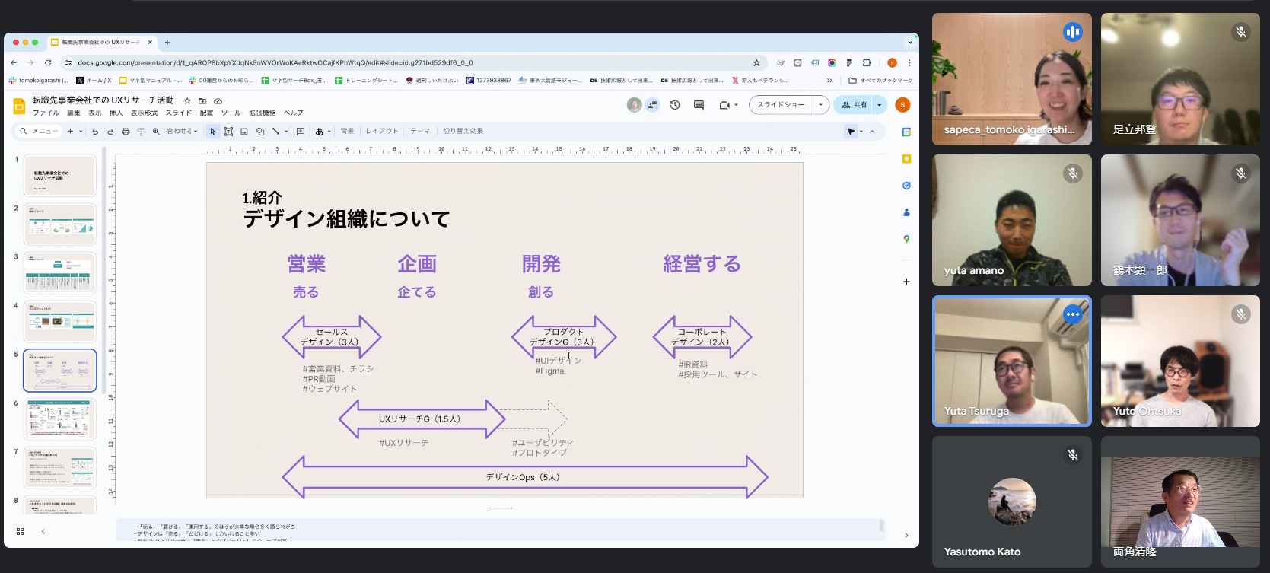Screen dimensions: 1270x573
Task: Expand the 共有 share options arrow
Action: 880,105
